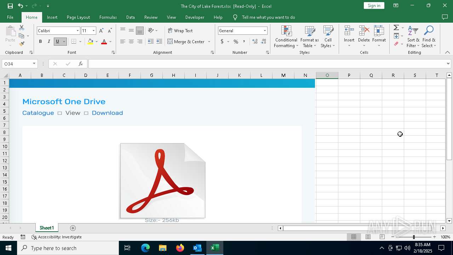Cut selection with the scissors icon
This screenshot has height=255, width=453.
(22, 28)
